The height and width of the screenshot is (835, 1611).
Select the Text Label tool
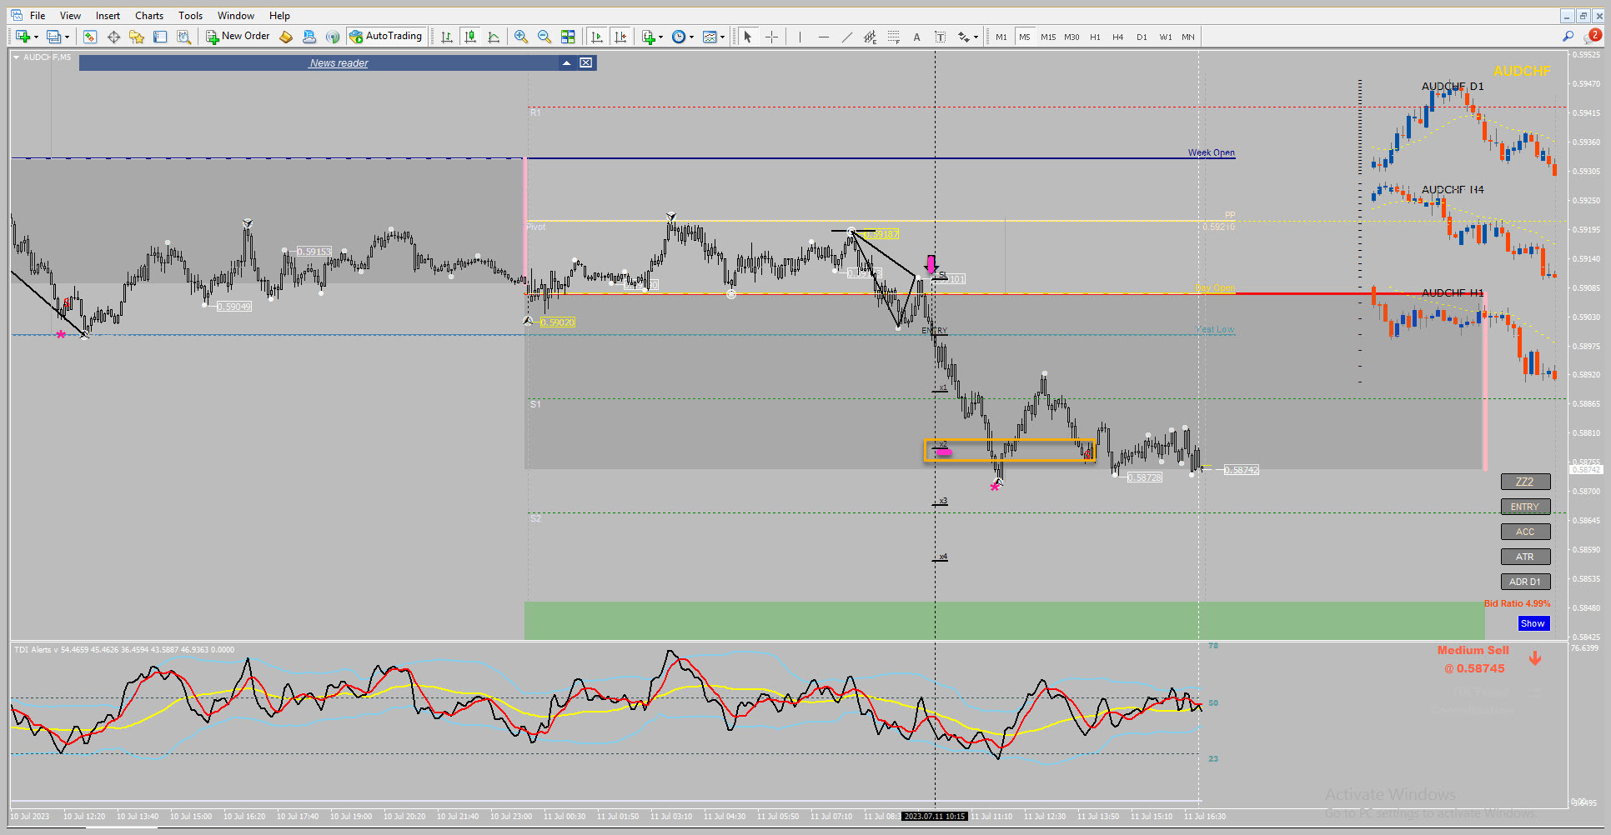pos(941,37)
